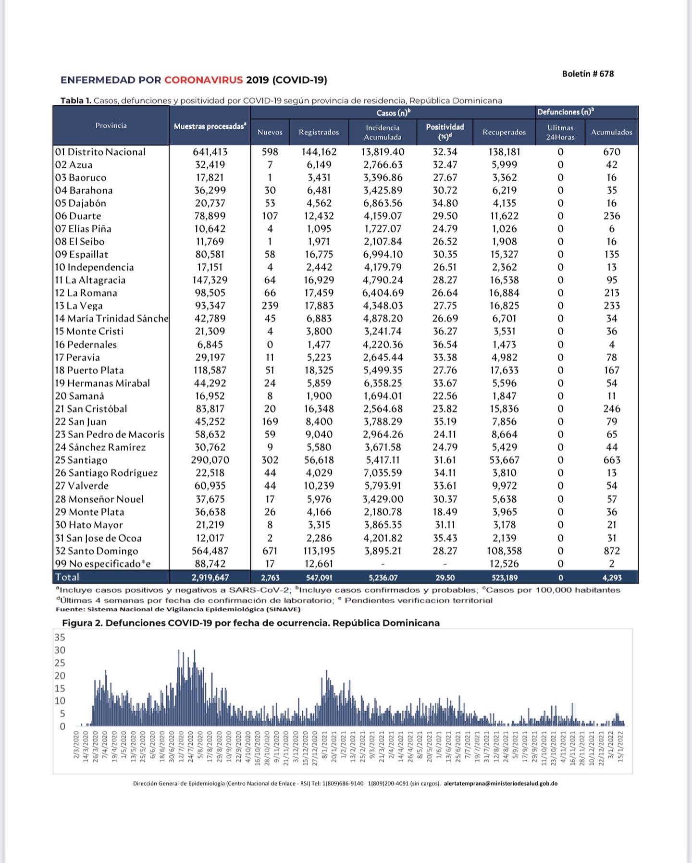
Task: Click the alertatemprana@ministeriodesalud.gob.do email
Action: tap(501, 783)
